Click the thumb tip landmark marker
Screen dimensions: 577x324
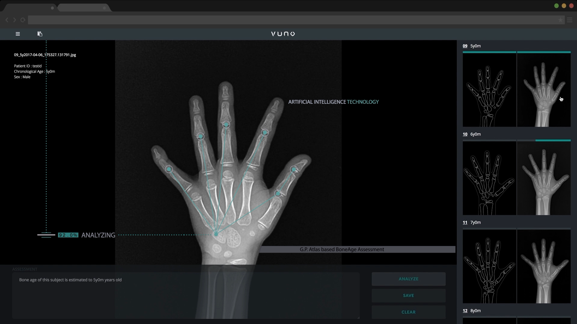tap(294, 169)
